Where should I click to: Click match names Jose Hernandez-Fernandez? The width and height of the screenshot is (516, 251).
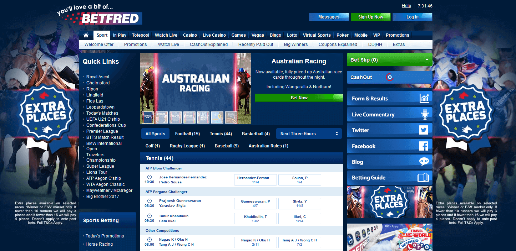(183, 177)
